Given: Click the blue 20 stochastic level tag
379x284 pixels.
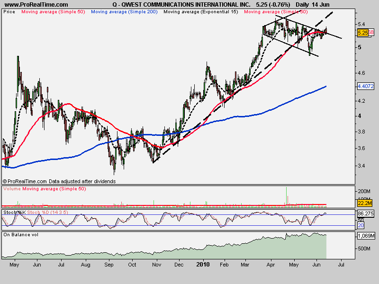Looking at the screenshot, I should (x=361, y=225).
